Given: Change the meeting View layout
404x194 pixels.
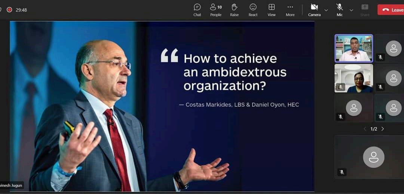Looking at the screenshot, I should (271, 10).
